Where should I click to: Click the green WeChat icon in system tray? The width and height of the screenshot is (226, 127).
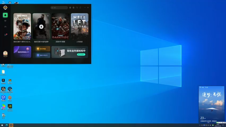[x=213, y=125]
